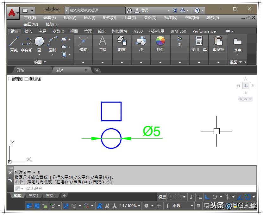Open the 格式(O) menu
This screenshot has height=215, width=263.
109,18
